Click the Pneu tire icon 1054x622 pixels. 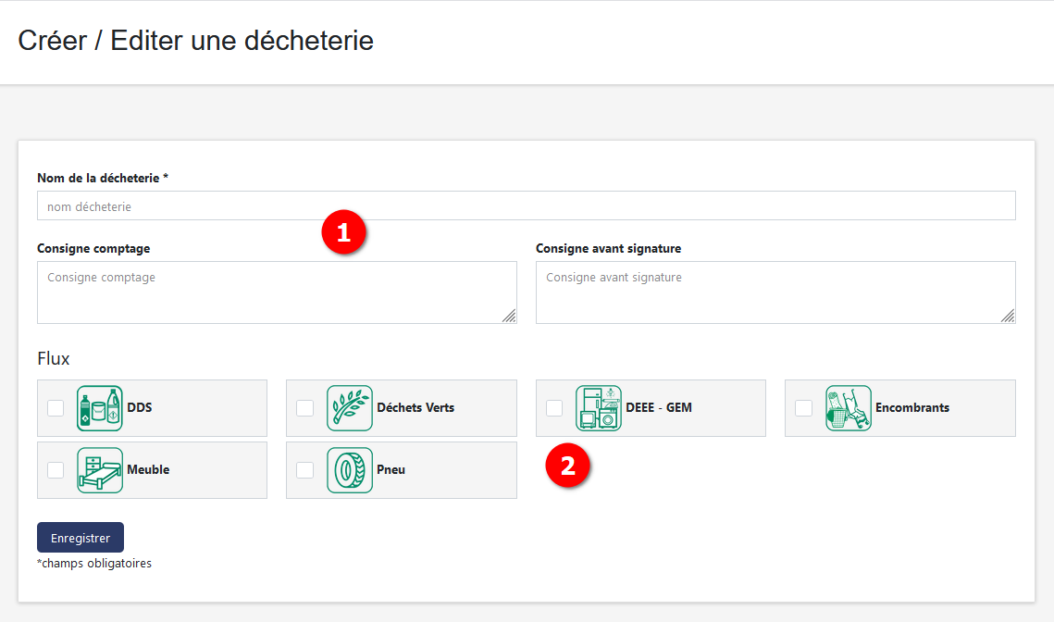tap(350, 469)
